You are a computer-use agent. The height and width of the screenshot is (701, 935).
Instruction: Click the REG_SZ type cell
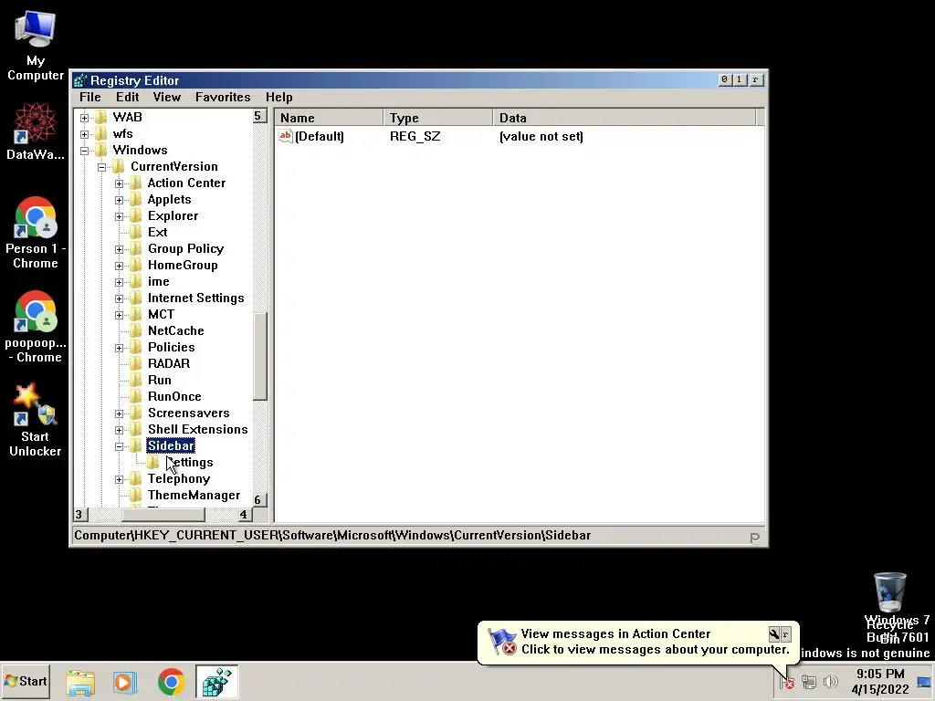(x=415, y=137)
